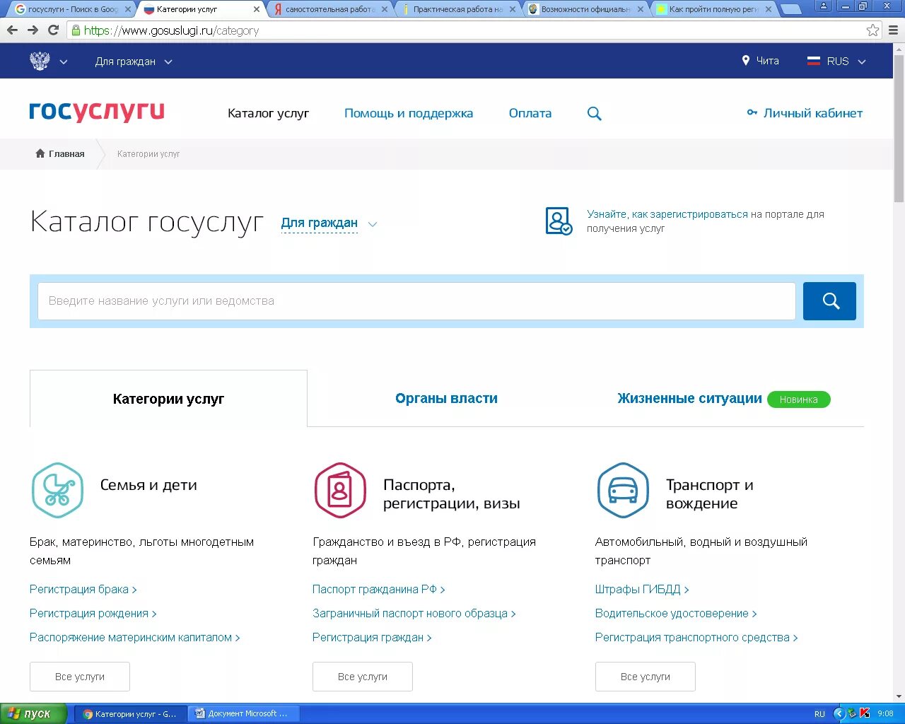This screenshot has height=724, width=905.
Task: Click the Windows пуск start button
Action: point(34,713)
